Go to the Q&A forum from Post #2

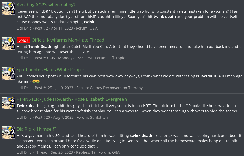(94, 28)
